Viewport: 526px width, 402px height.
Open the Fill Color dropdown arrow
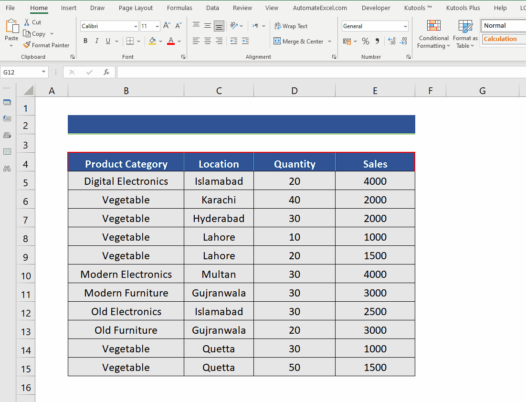pos(160,42)
